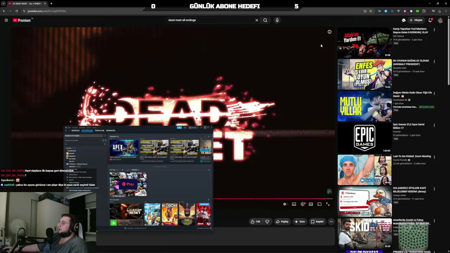Enter fullscreen in the video player
Screen dimensions: 450x253
(x=328, y=204)
